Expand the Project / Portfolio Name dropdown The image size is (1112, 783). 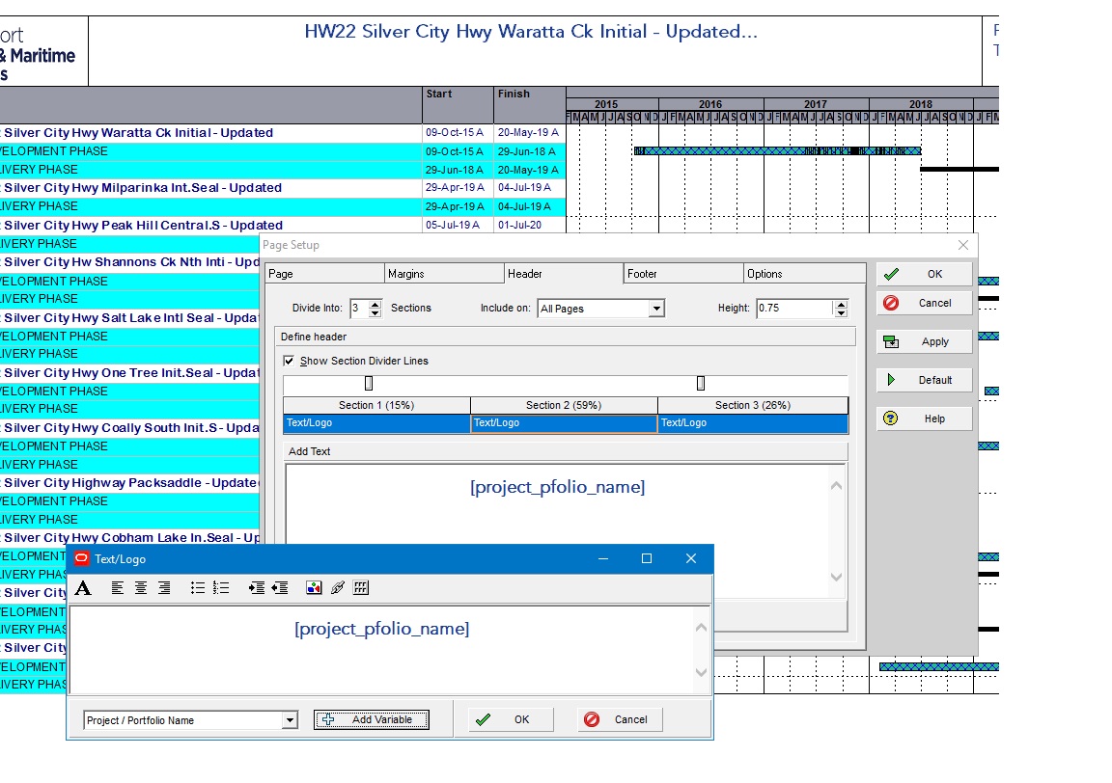pyautogui.click(x=290, y=720)
